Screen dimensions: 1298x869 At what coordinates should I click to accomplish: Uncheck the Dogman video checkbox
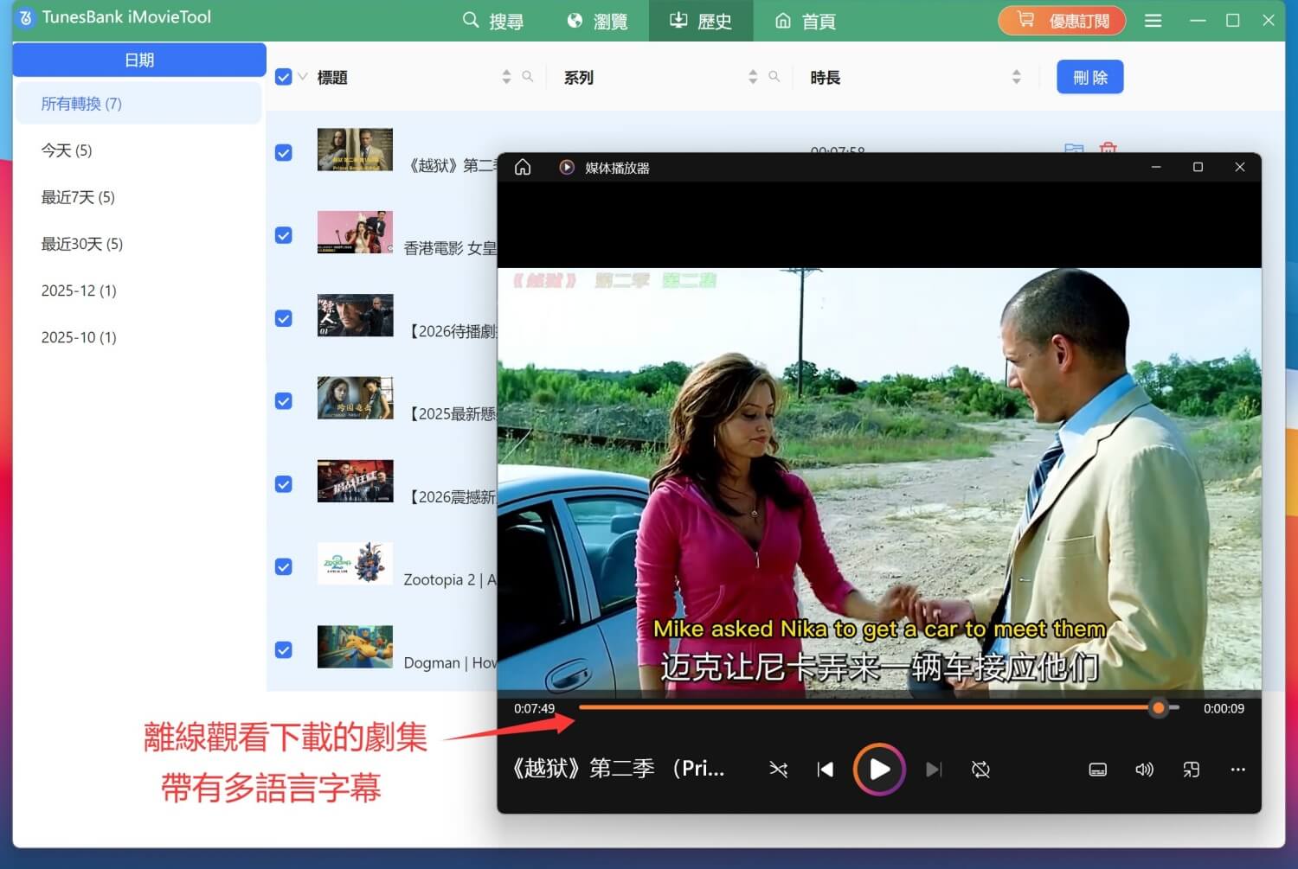pyautogui.click(x=283, y=649)
